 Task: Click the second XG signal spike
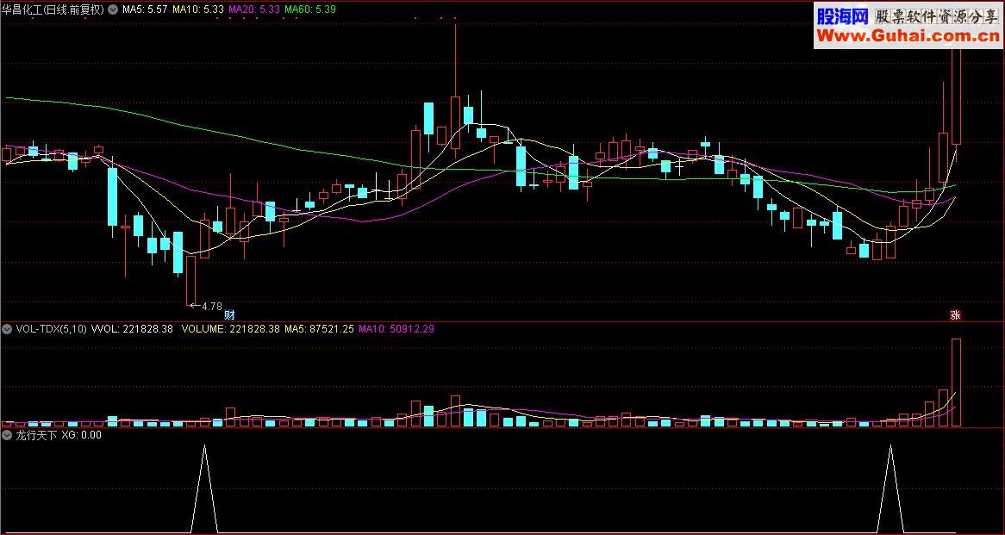coord(890,488)
